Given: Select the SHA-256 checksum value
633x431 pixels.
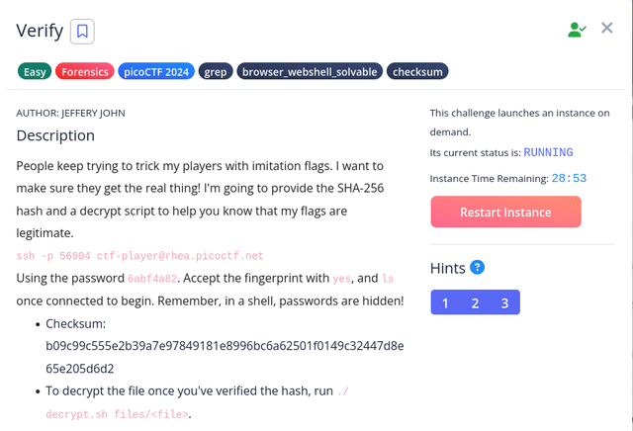Looking at the screenshot, I should pos(225,357).
